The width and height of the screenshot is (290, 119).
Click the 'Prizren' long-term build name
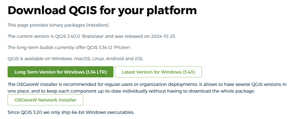pos(122,47)
